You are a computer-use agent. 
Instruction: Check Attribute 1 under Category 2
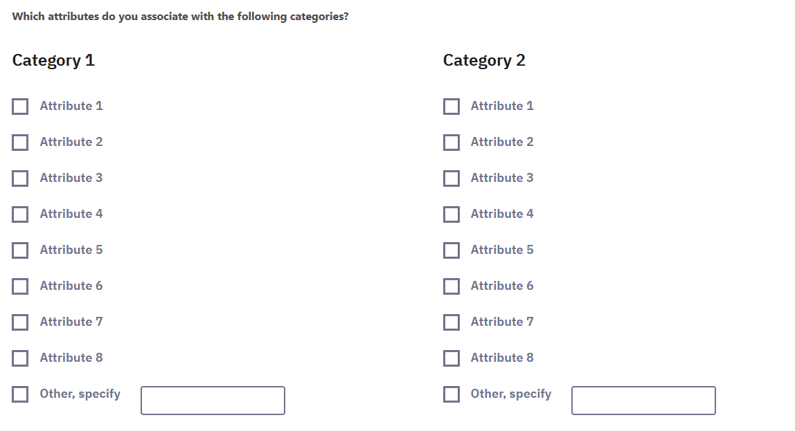(x=452, y=107)
